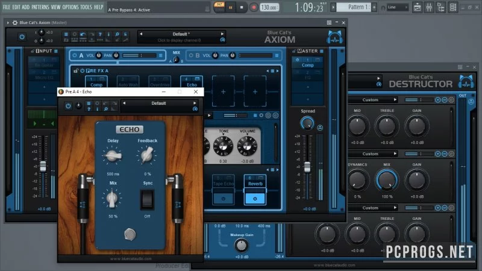Open the INPUT section menu icon
The image size is (482, 271).
(56, 51)
